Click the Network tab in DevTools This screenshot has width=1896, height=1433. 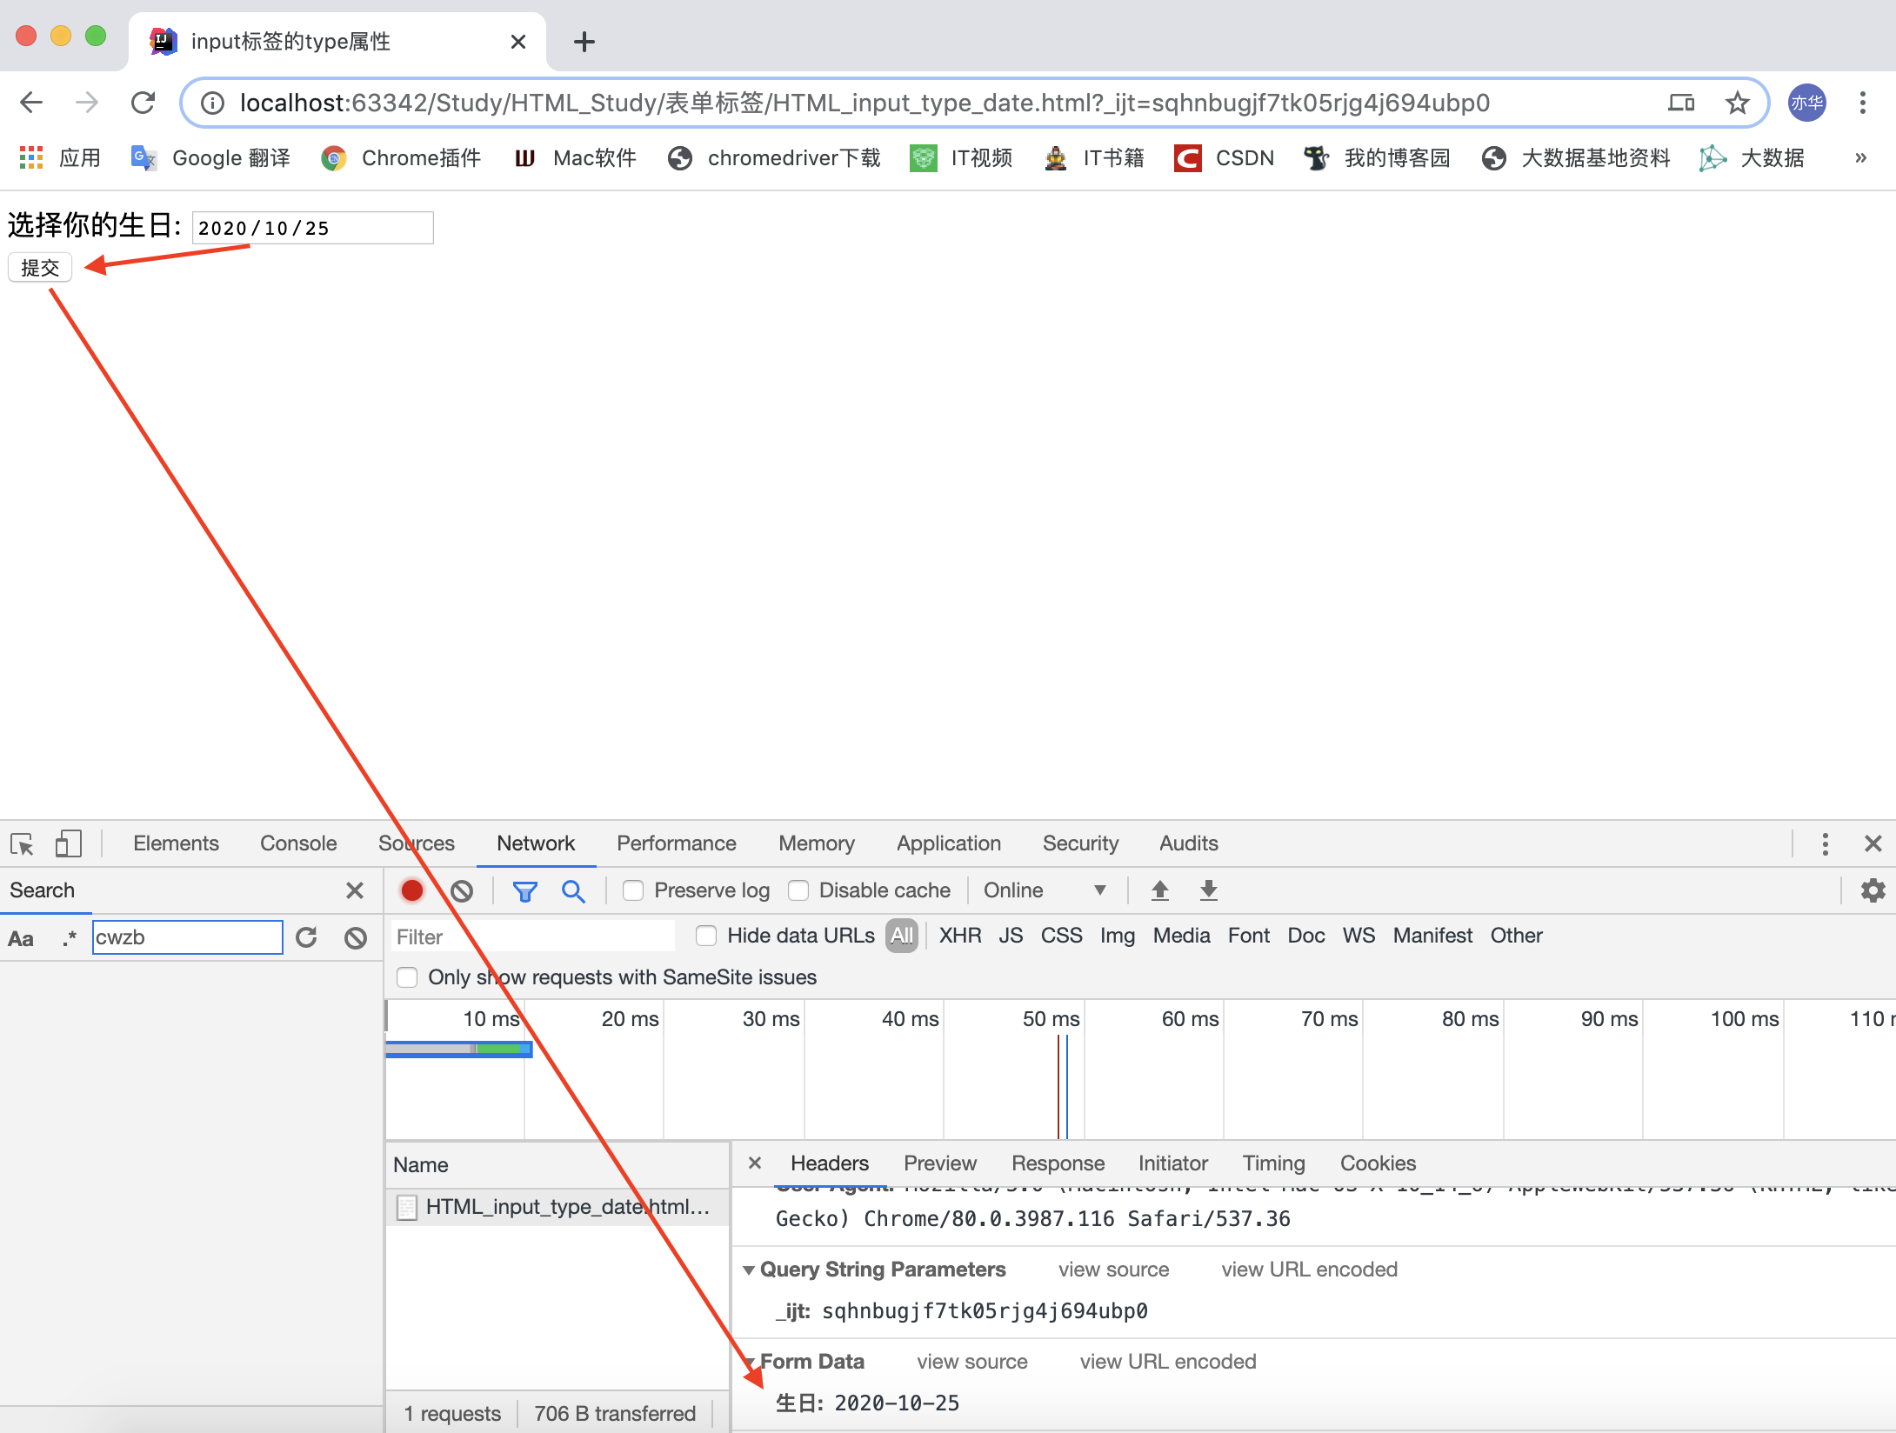536,843
